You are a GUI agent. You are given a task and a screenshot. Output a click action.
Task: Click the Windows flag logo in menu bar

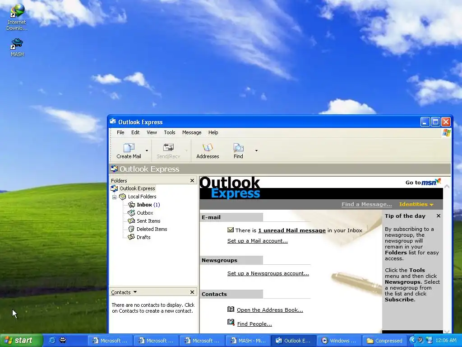click(x=446, y=132)
